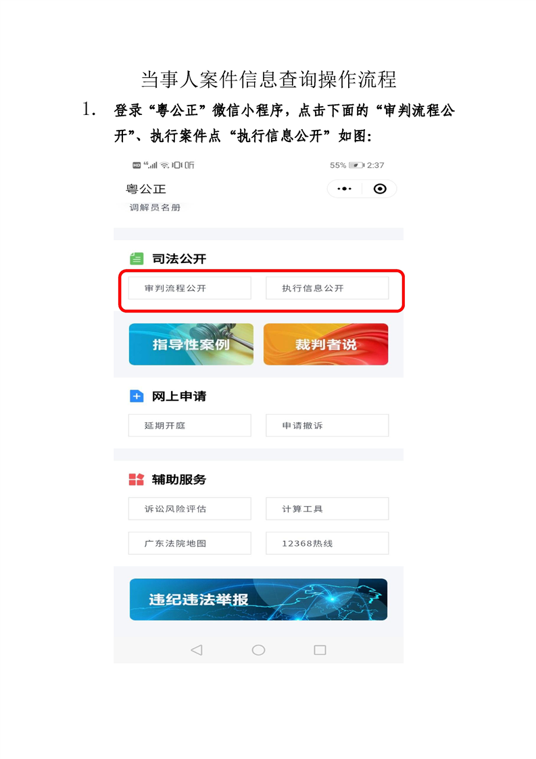Viewport: 536px width, 759px height.
Task: Open 诉讼风险评估
Action: [190, 509]
